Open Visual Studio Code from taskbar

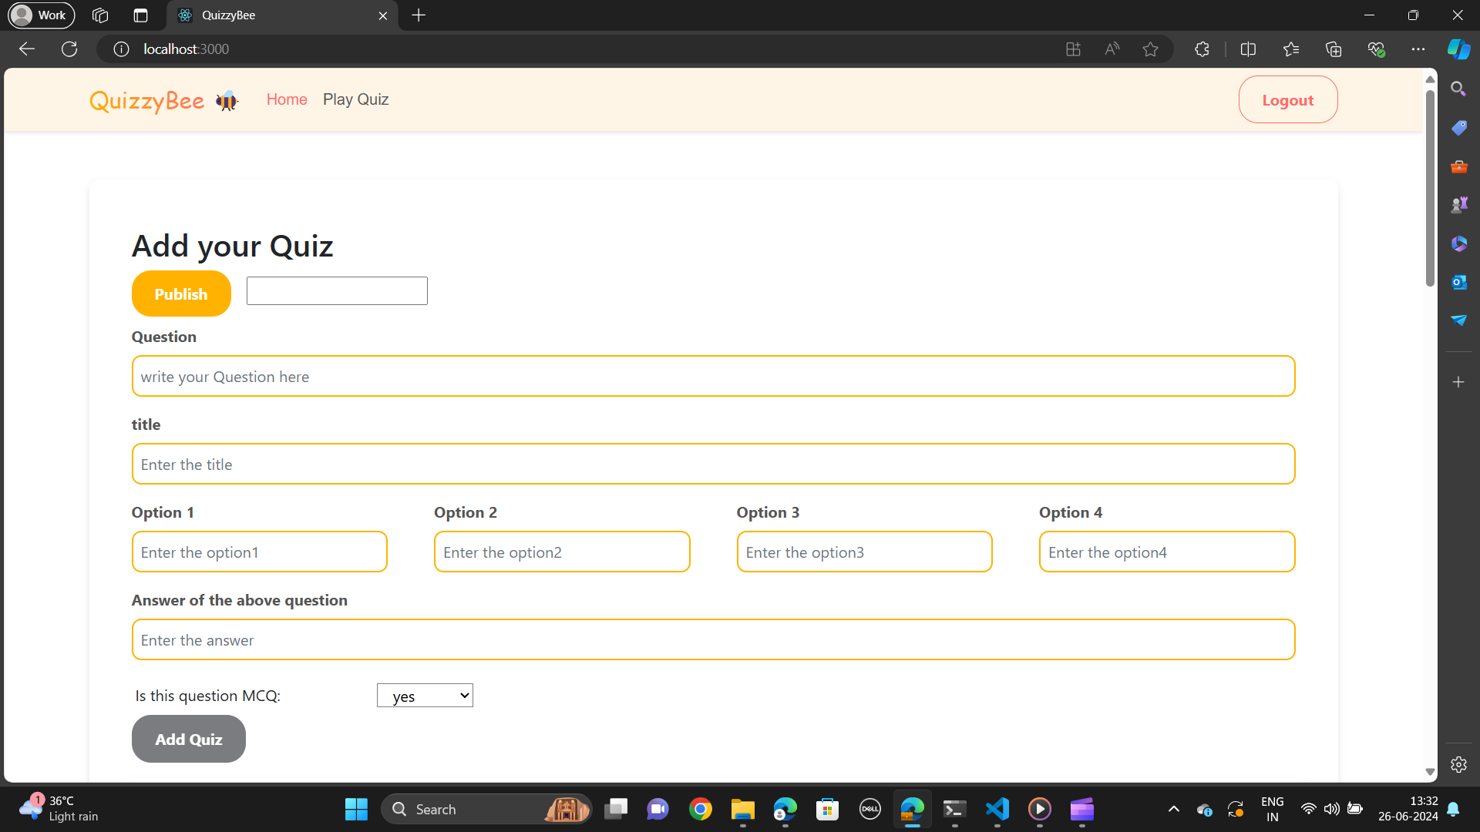(x=997, y=809)
